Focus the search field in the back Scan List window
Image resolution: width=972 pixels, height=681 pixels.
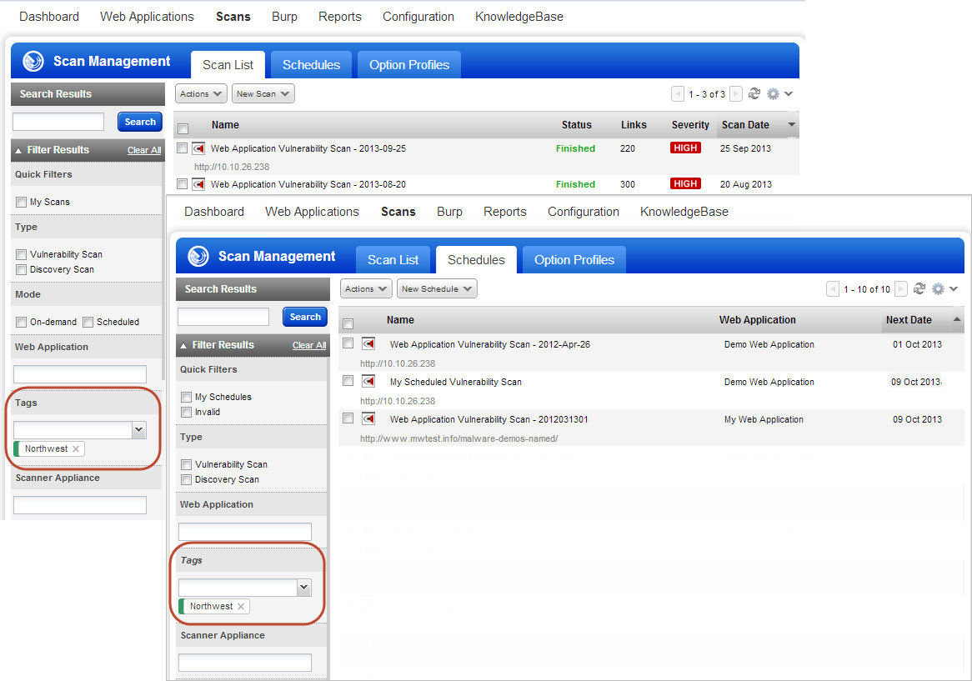tap(58, 122)
